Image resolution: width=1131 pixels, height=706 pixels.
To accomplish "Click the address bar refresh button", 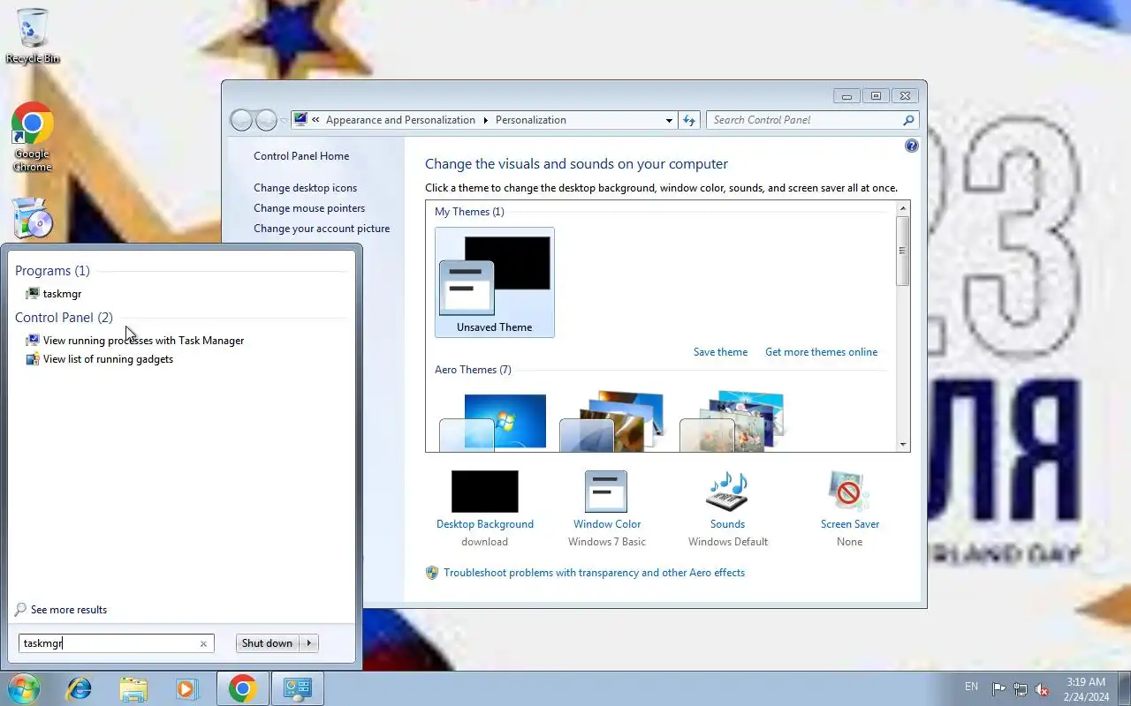I will click(x=689, y=120).
